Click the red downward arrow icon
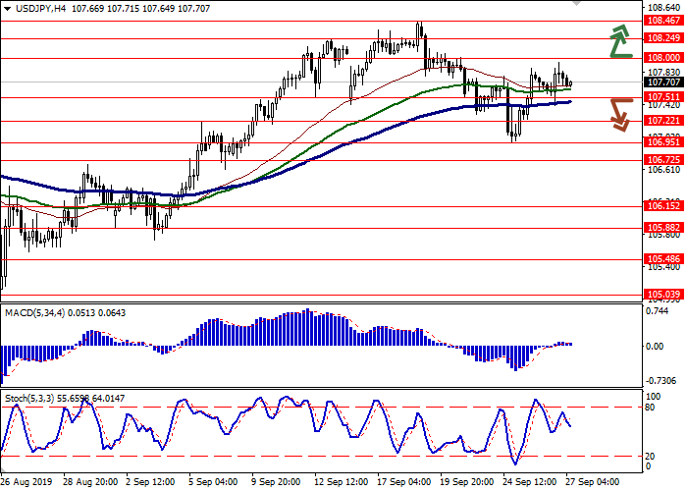 (x=619, y=113)
